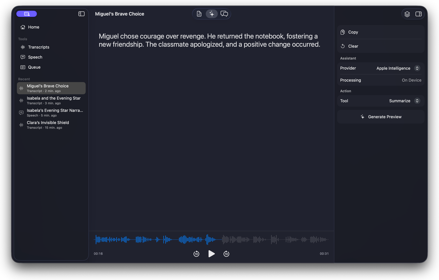The height and width of the screenshot is (280, 439).
Task: Switch to the AI sparkle assistant view
Action: [212, 14]
